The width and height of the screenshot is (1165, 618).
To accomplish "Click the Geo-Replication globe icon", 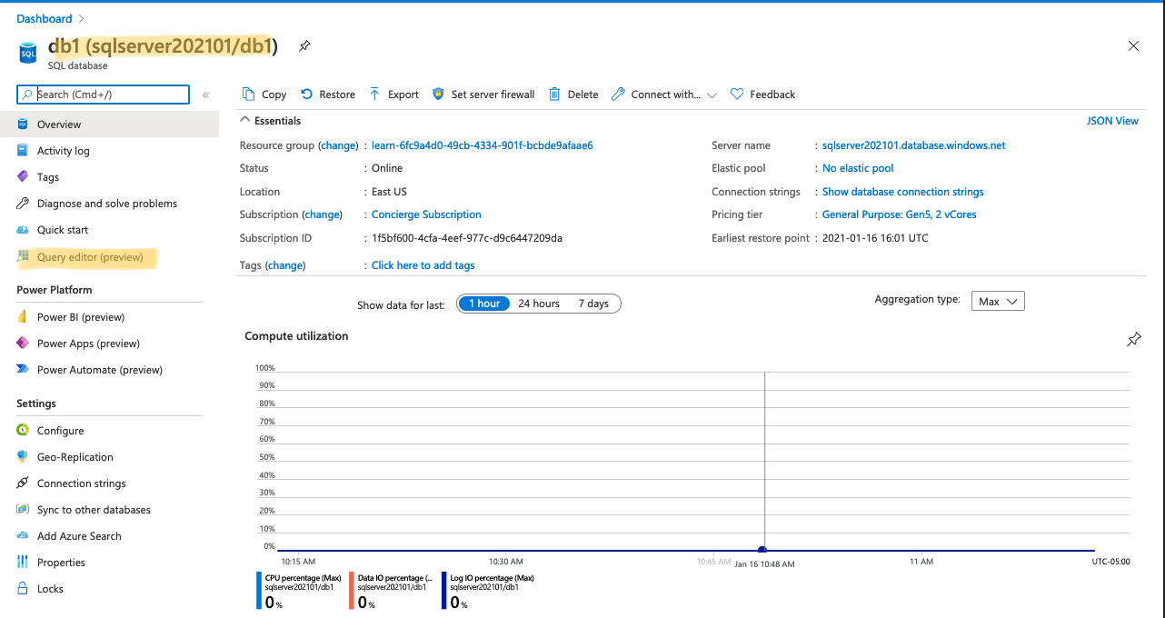I will tap(23, 457).
